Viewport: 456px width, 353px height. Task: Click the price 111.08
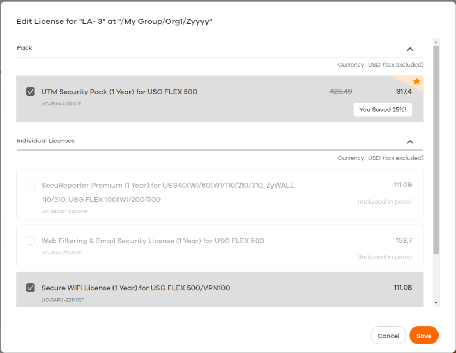point(402,288)
